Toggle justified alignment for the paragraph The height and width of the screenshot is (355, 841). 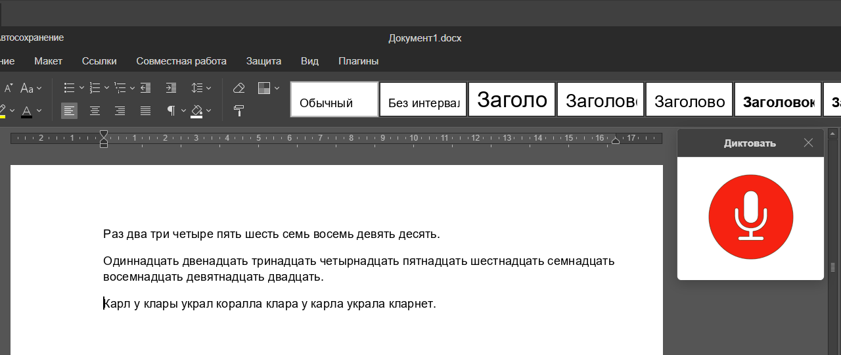point(146,110)
